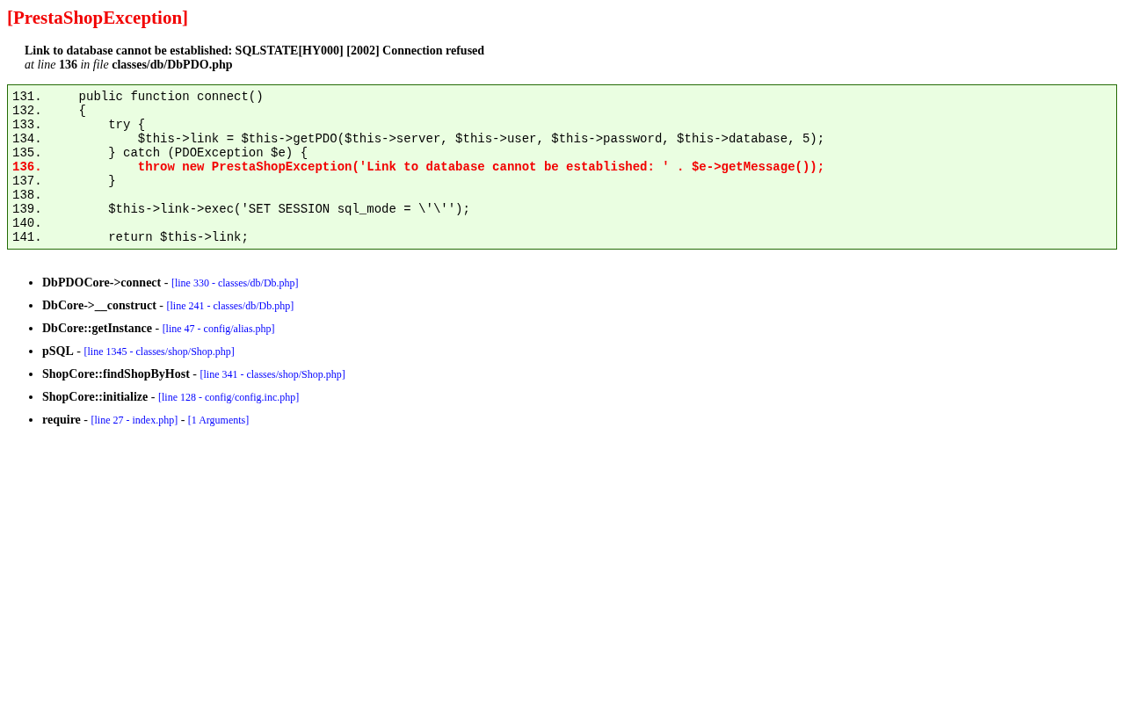The height and width of the screenshot is (703, 1125).
Task: Select the connection refused error message
Action: [x=254, y=51]
